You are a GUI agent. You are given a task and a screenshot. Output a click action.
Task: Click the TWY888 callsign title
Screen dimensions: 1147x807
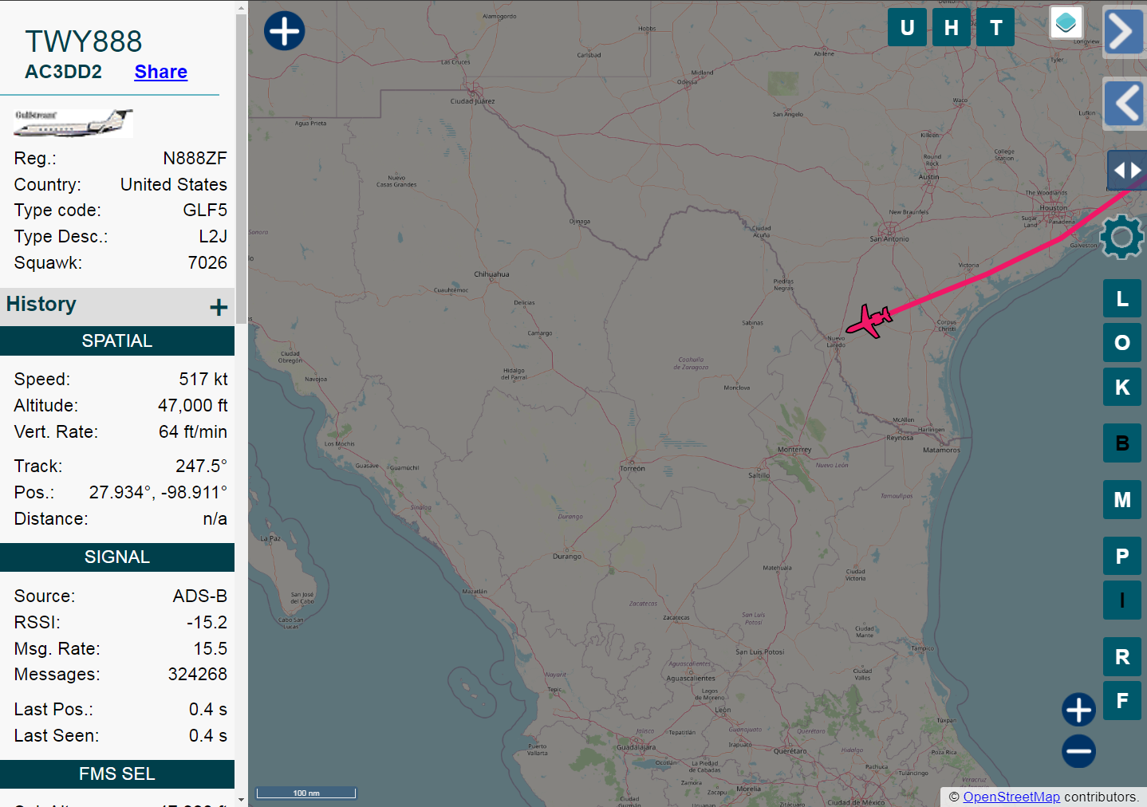(84, 41)
